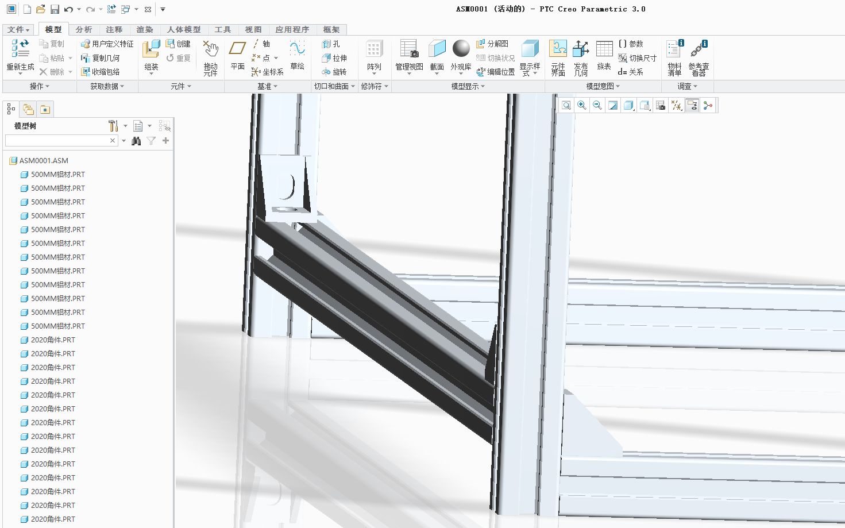Open the 文件 menu
The width and height of the screenshot is (845, 528).
(x=17, y=29)
